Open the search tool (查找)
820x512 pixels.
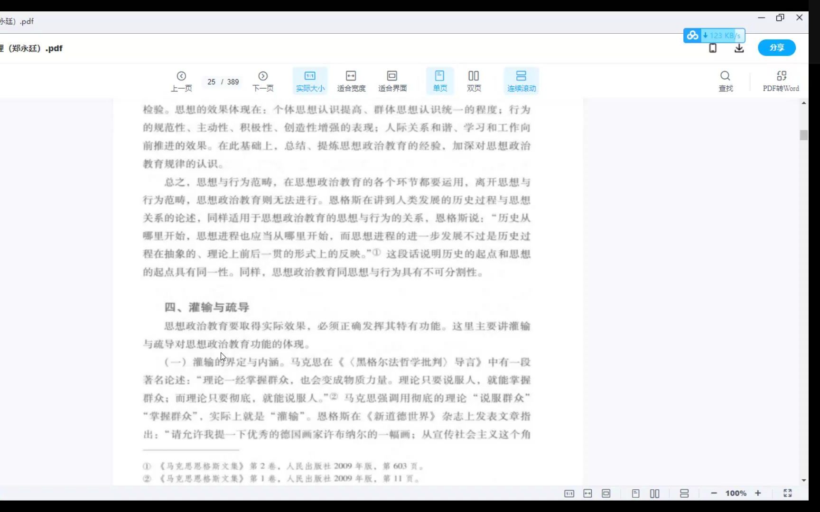[725, 81]
